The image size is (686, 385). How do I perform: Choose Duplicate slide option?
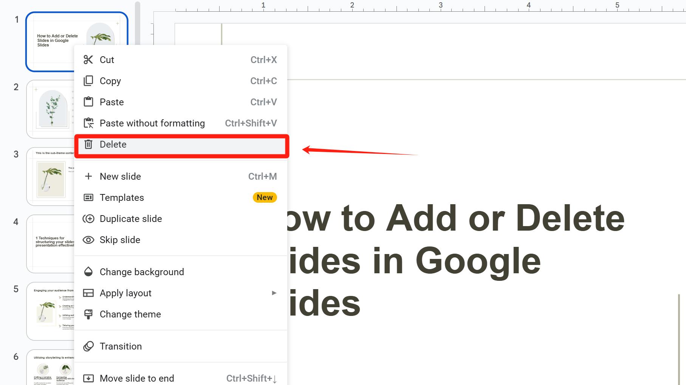point(181,219)
